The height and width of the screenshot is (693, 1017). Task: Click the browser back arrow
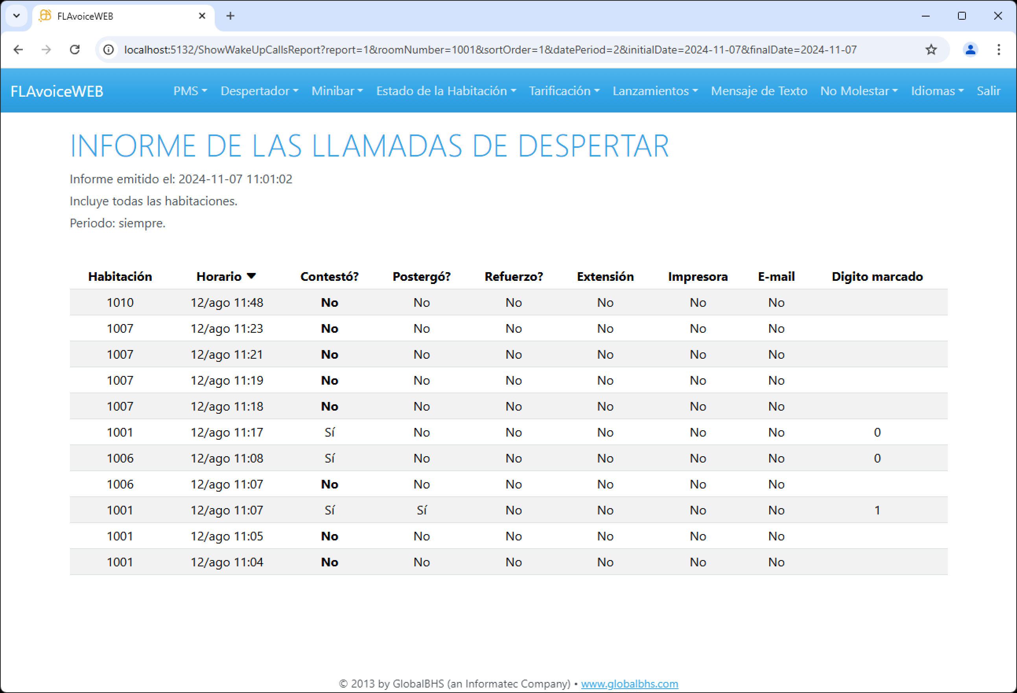tap(18, 50)
